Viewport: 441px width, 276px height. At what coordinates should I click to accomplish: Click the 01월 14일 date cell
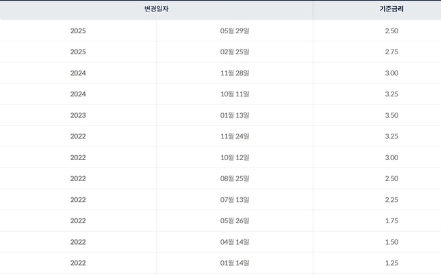235,262
